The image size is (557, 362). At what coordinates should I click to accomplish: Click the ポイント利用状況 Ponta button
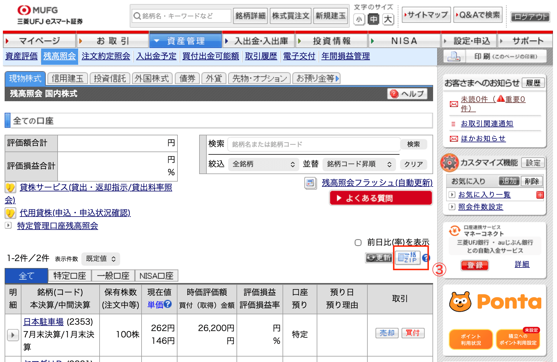tap(471, 339)
